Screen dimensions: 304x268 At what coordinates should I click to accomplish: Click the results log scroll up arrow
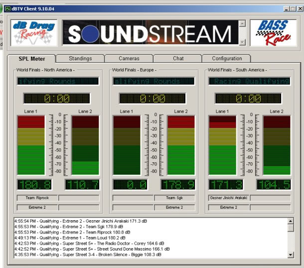[x=291, y=221]
